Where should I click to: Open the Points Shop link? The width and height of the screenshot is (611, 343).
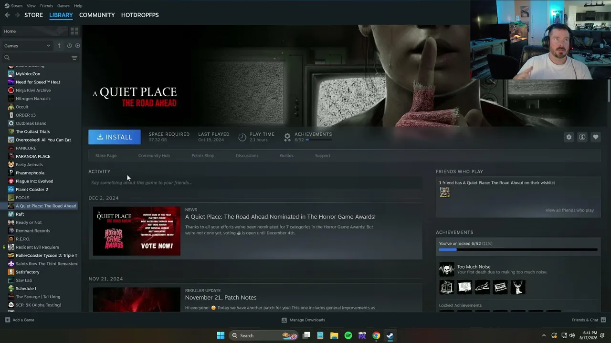[x=203, y=155]
